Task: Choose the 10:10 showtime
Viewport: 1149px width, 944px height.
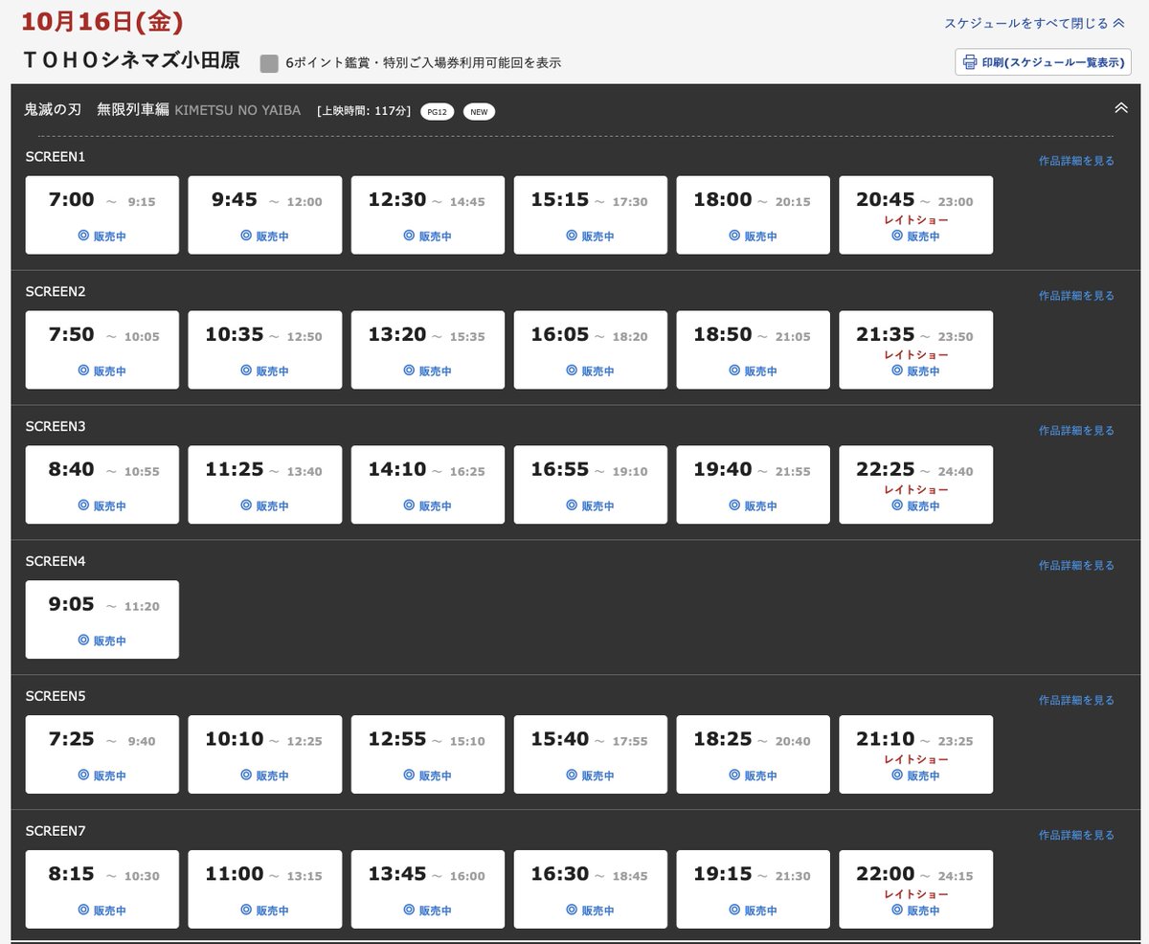Action: tap(265, 755)
